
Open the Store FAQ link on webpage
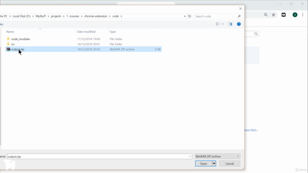(x=250, y=130)
